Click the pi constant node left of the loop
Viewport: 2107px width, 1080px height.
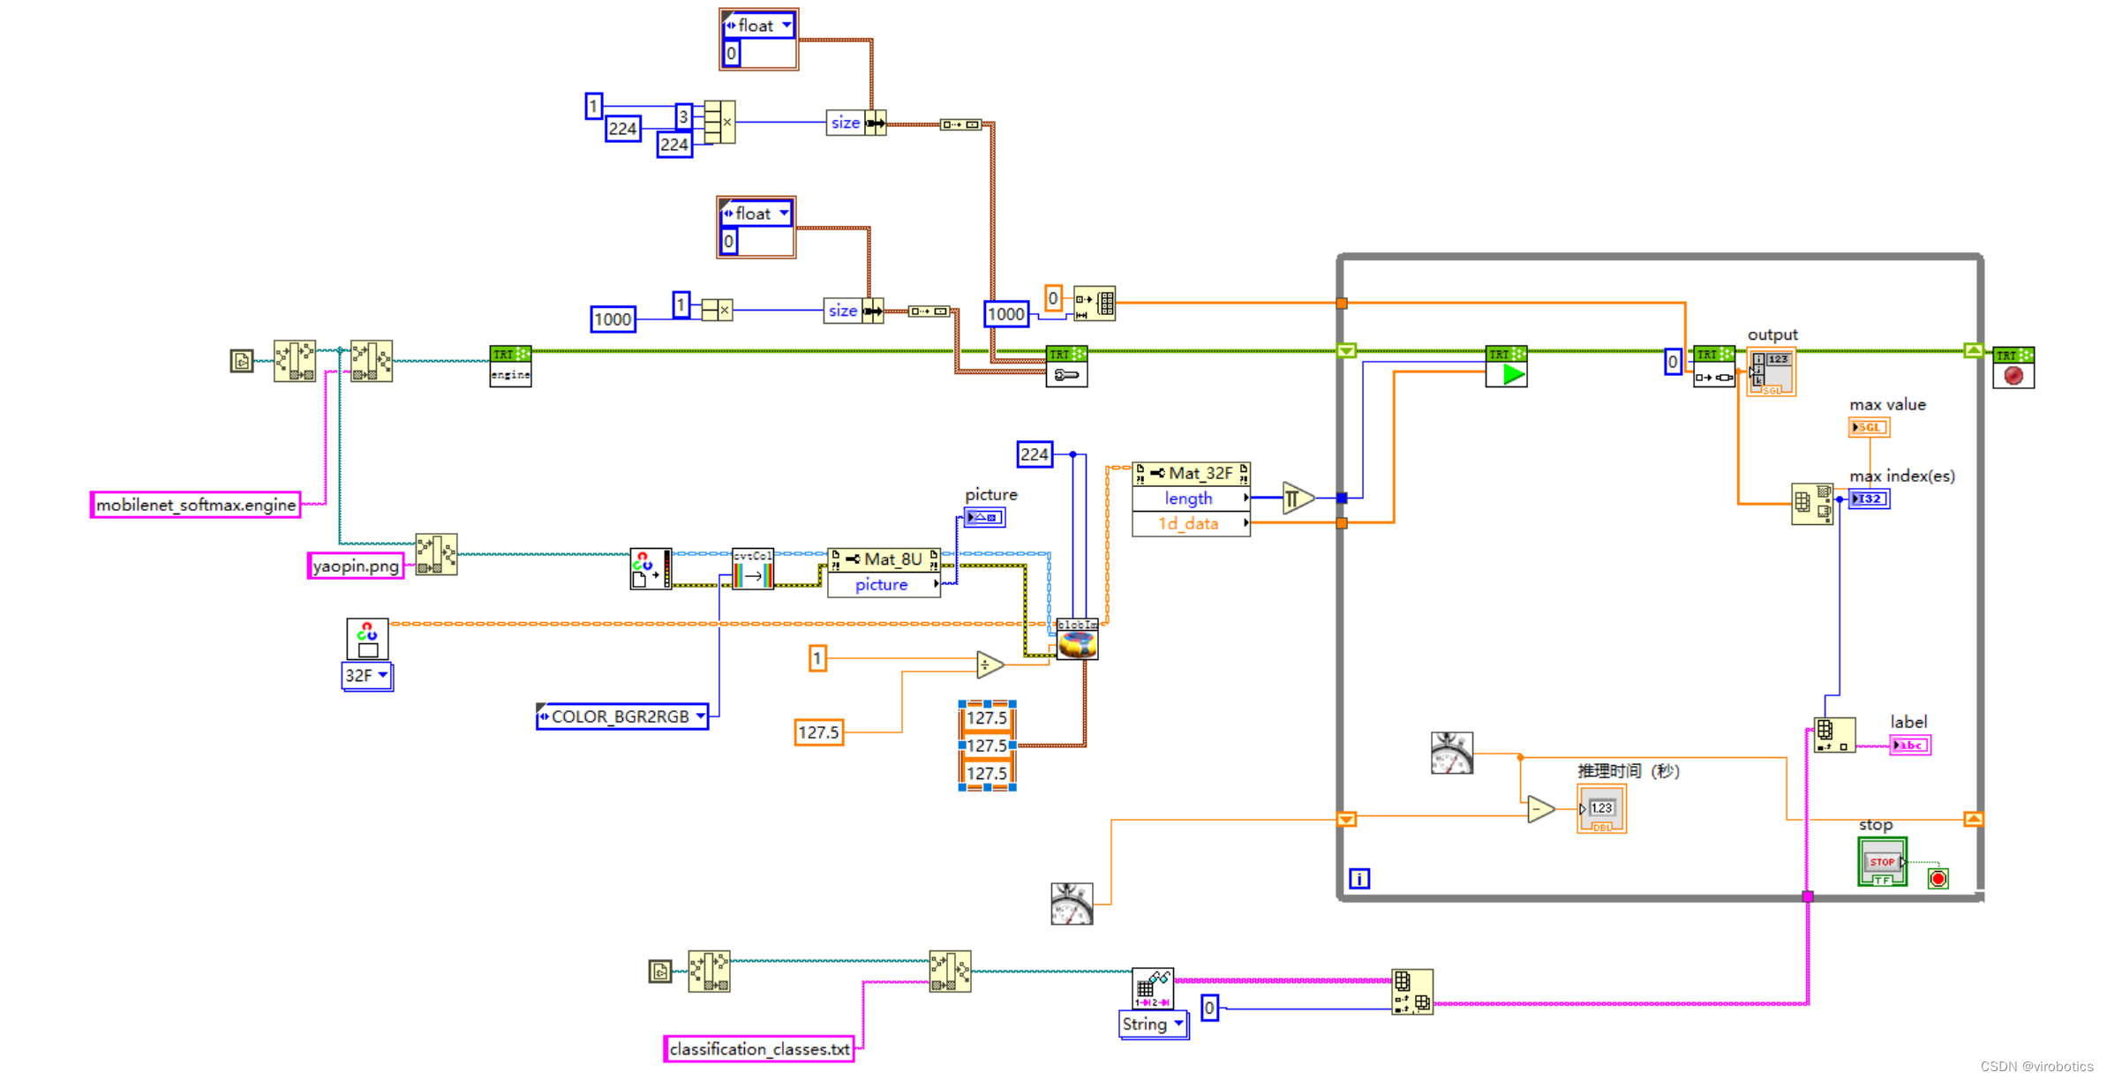coord(1294,496)
